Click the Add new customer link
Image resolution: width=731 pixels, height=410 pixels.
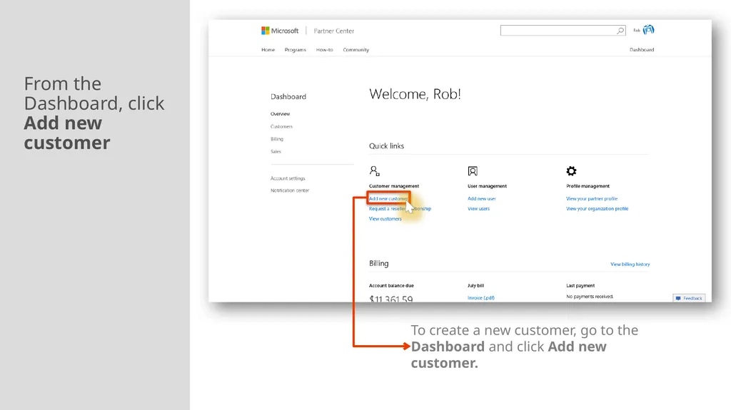click(388, 198)
